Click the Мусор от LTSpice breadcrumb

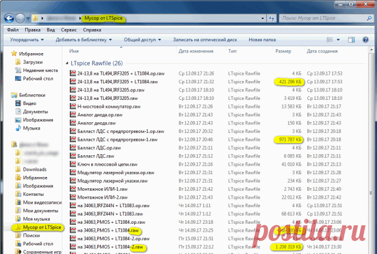tap(103, 18)
